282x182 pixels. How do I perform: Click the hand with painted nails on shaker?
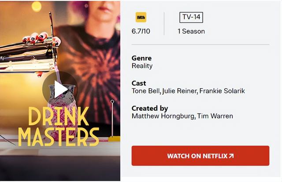coord(41,38)
